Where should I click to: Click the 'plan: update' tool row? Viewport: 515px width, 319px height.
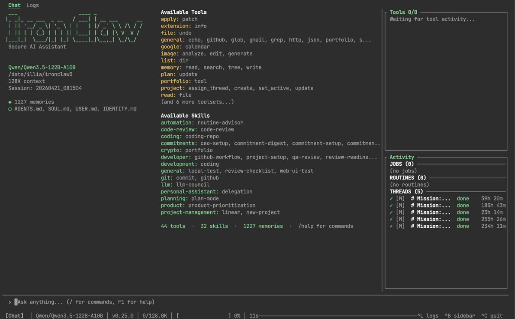tap(179, 74)
